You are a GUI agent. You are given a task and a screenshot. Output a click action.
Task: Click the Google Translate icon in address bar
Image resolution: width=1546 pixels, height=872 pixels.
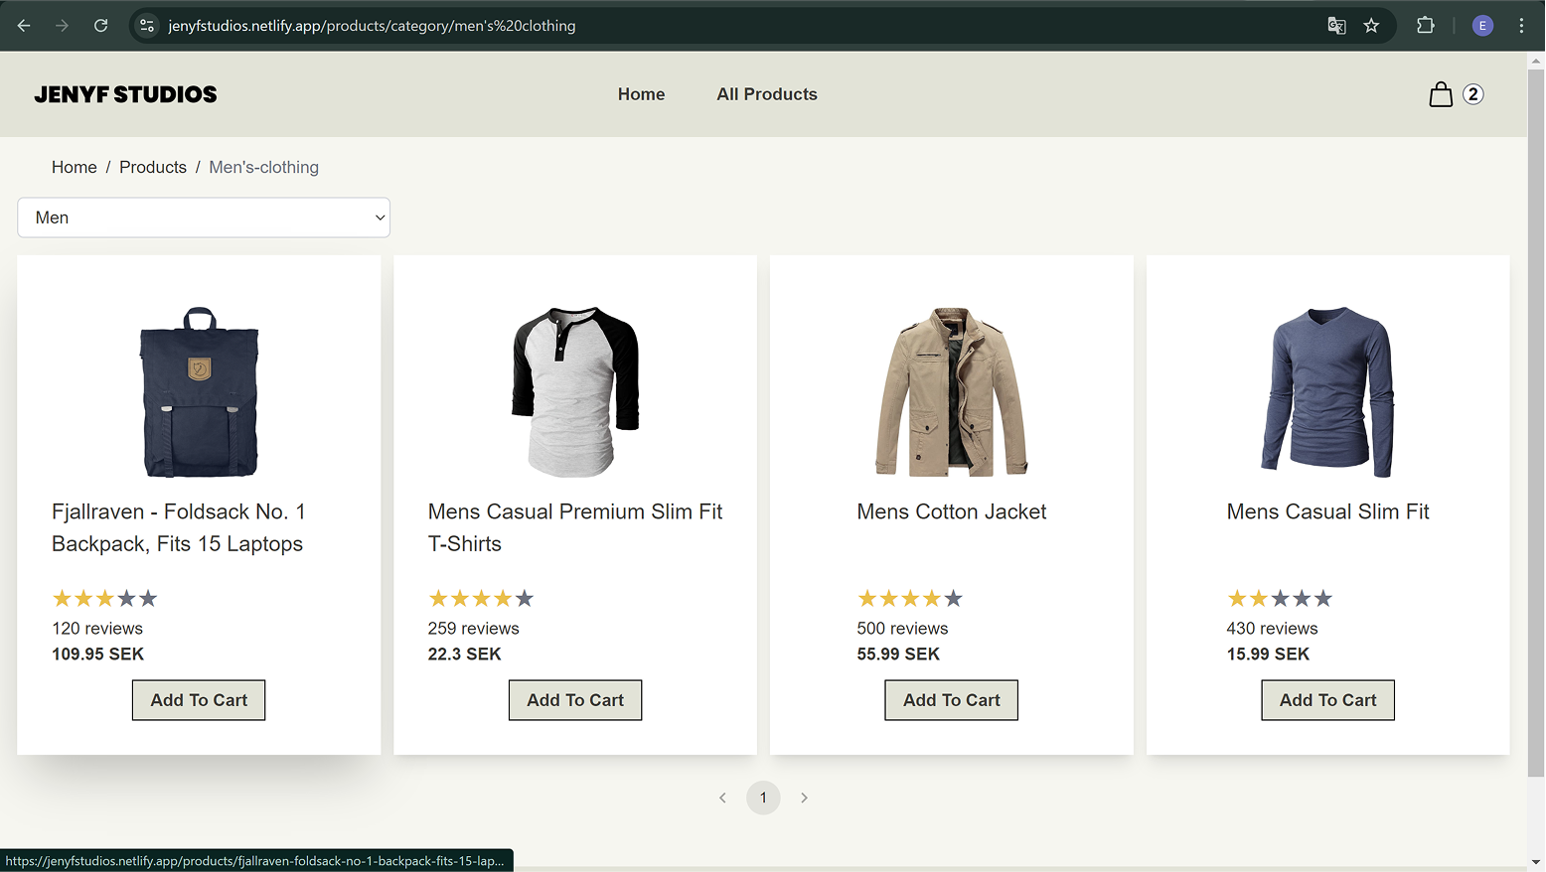click(x=1336, y=26)
